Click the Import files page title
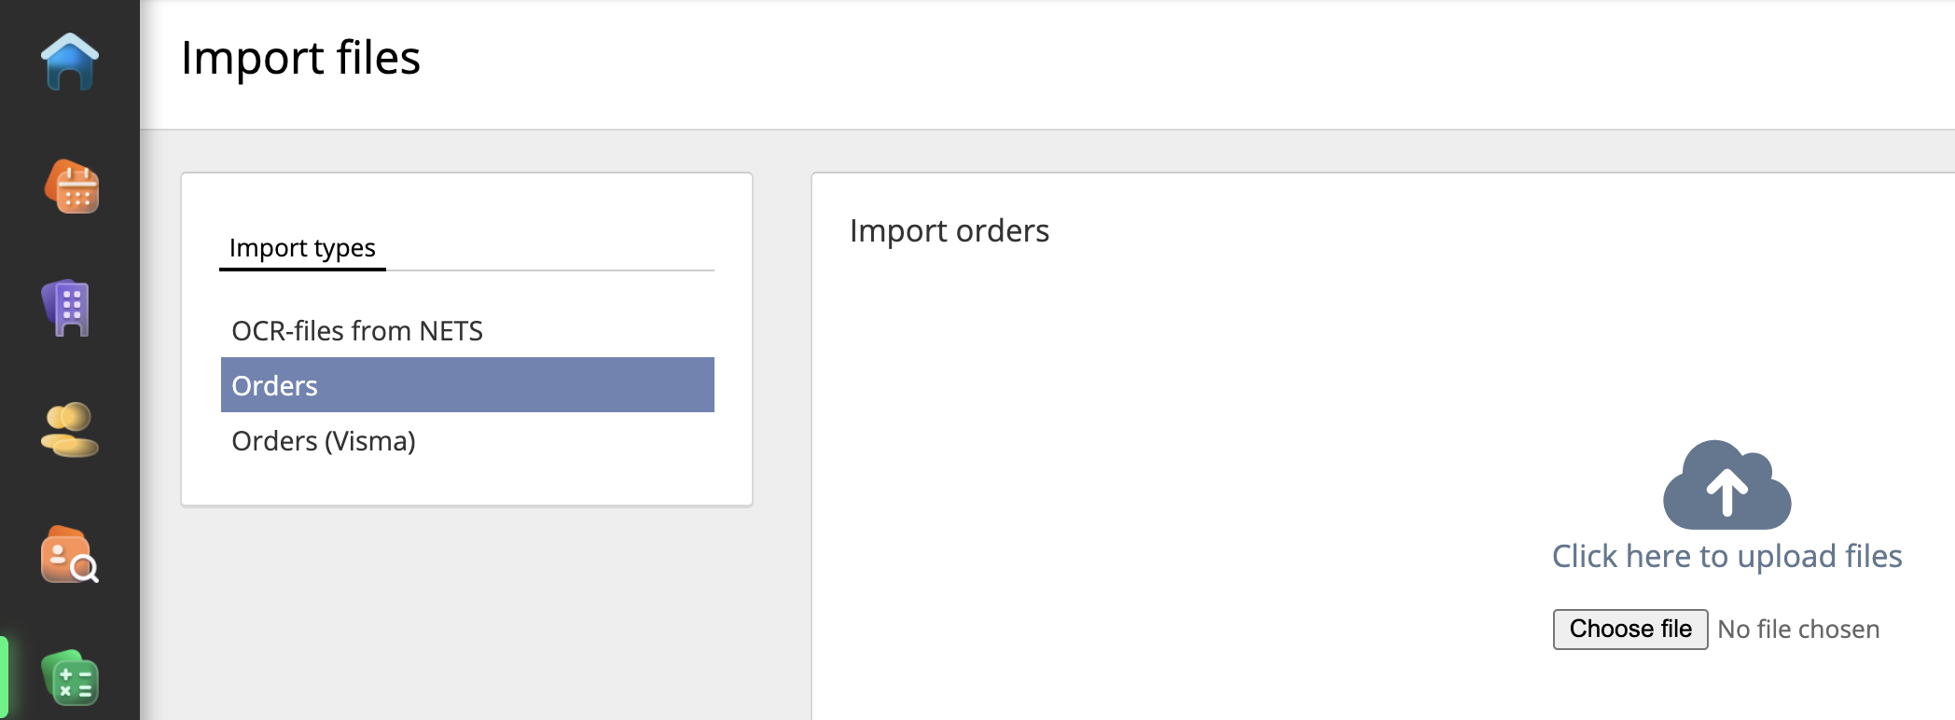1955x720 pixels. click(300, 58)
